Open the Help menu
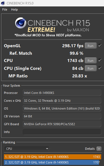Image resolution: width=104 pixels, height=166 pixels. click(14, 10)
